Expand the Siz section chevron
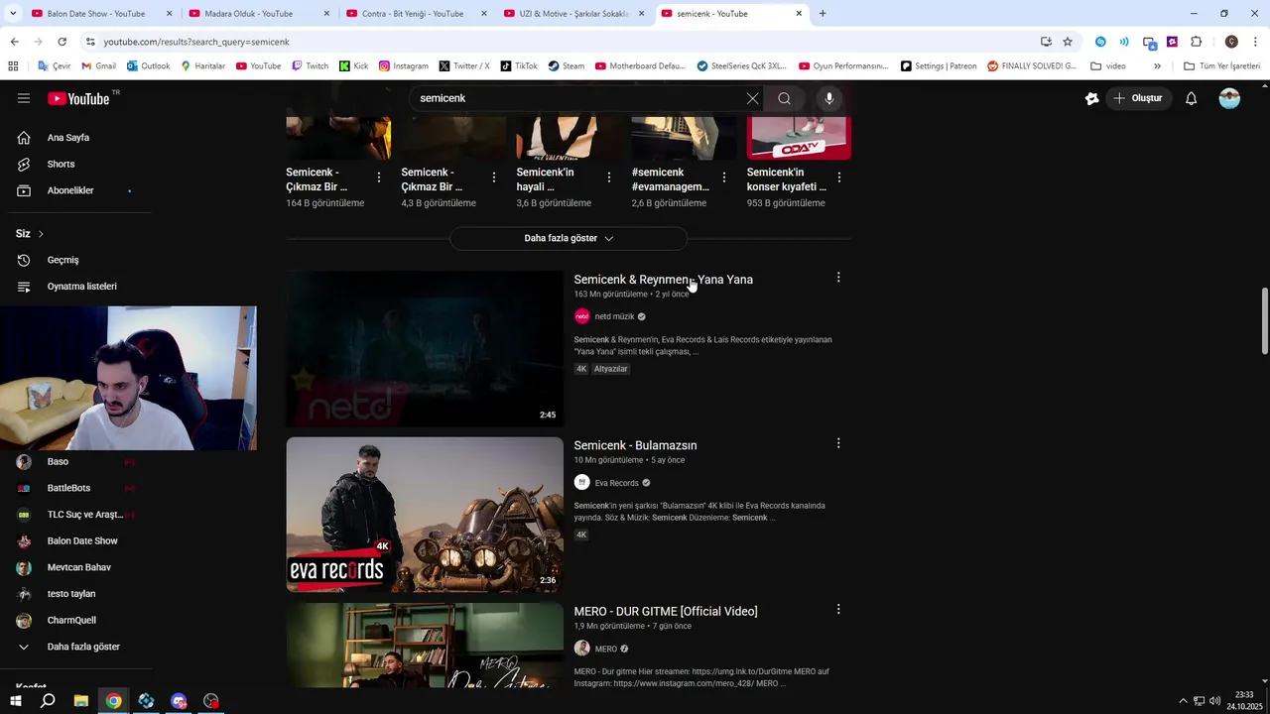Image resolution: width=1270 pixels, height=714 pixels. tap(41, 234)
